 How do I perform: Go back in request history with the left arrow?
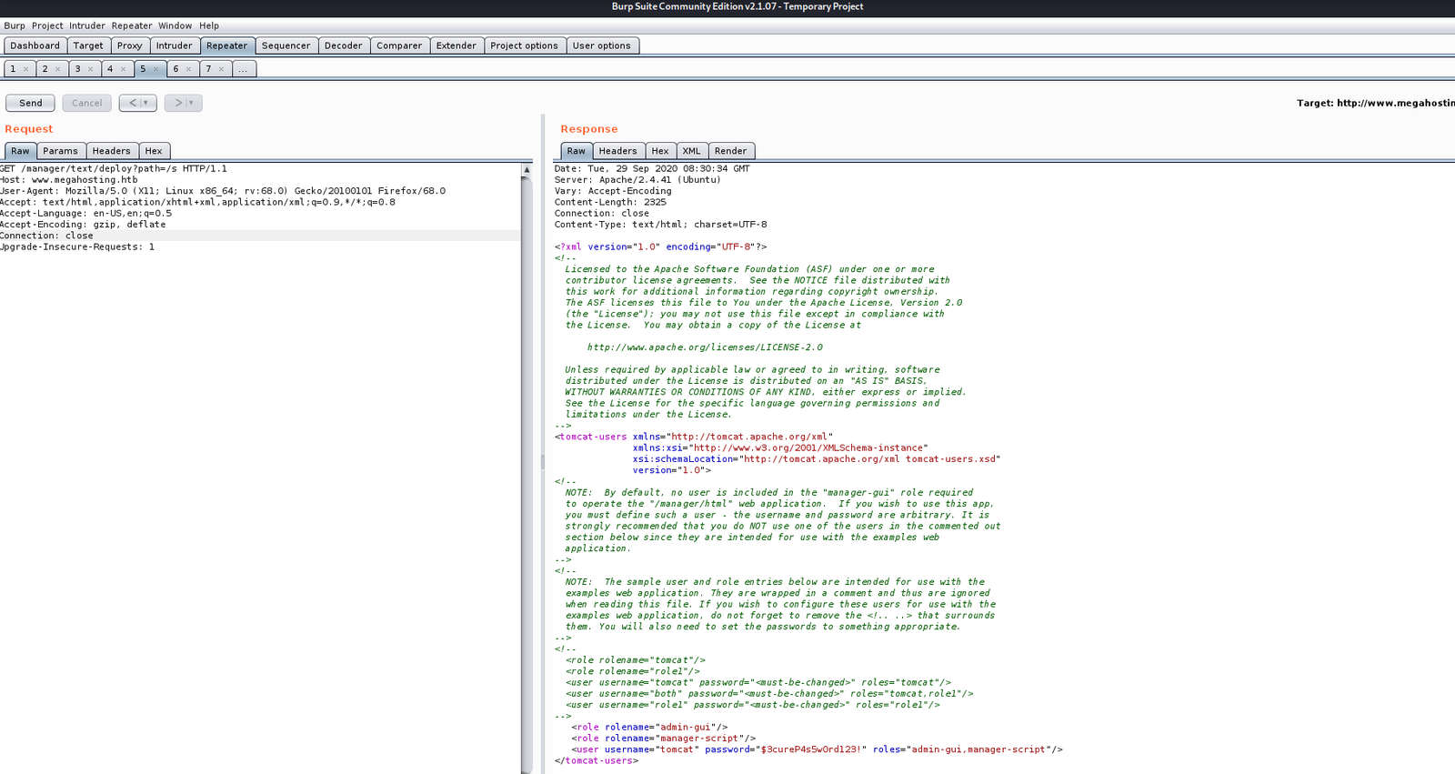point(138,103)
